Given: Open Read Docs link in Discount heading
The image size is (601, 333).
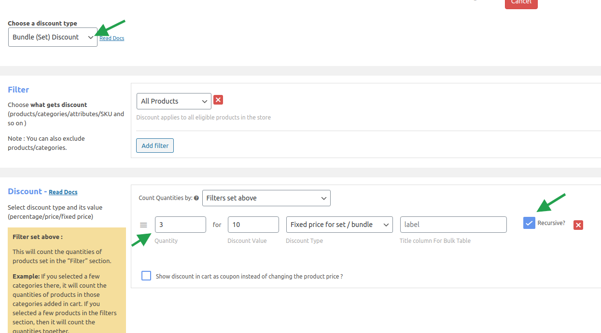Looking at the screenshot, I should [x=63, y=192].
